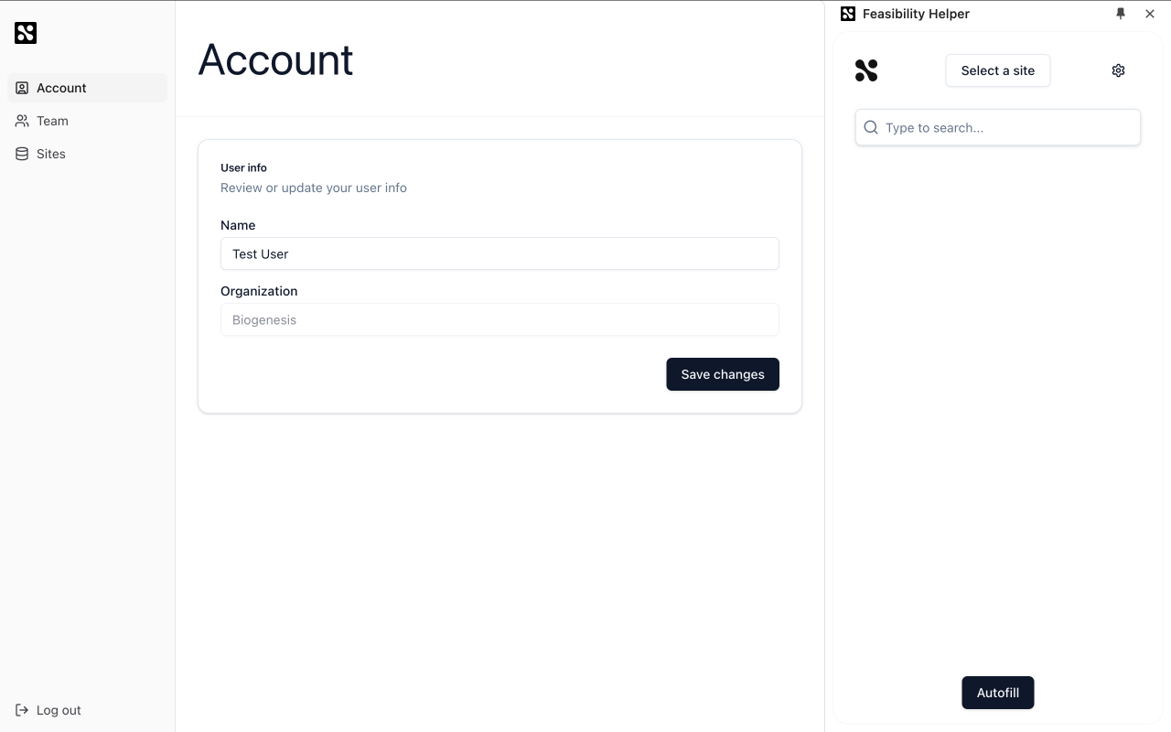Screen dimensions: 1171x732
Task: Click the search magnifier icon
Action: [x=871, y=128]
